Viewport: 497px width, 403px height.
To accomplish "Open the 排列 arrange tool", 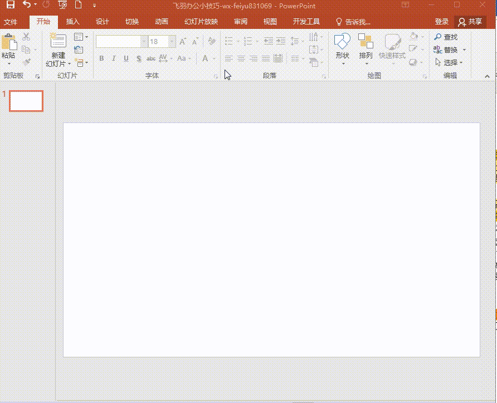I will 366,47.
